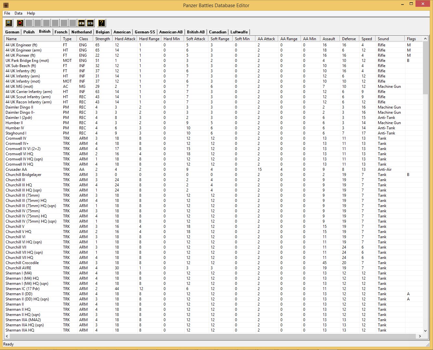Click the Hard Range column header

coord(149,39)
